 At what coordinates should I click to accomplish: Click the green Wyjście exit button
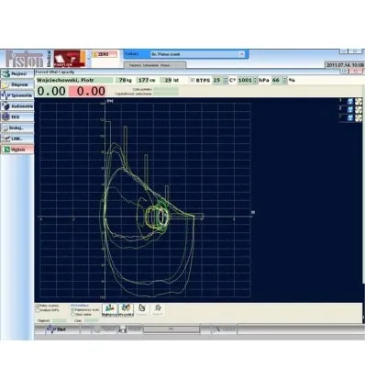tap(17, 150)
